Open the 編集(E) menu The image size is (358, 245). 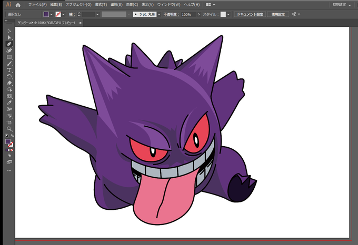56,5
